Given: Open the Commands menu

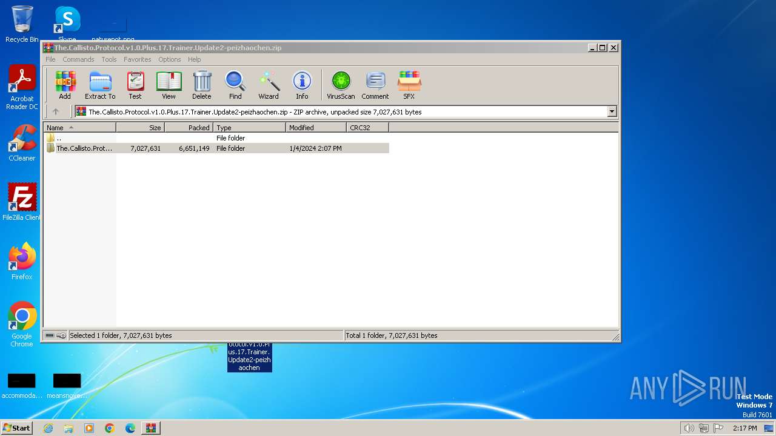Looking at the screenshot, I should point(78,59).
